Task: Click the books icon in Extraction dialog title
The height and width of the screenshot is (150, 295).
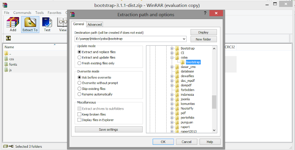Action: coord(72,14)
